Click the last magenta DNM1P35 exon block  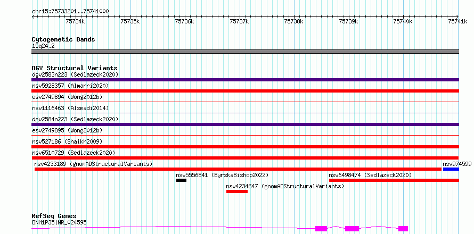pos(403,229)
